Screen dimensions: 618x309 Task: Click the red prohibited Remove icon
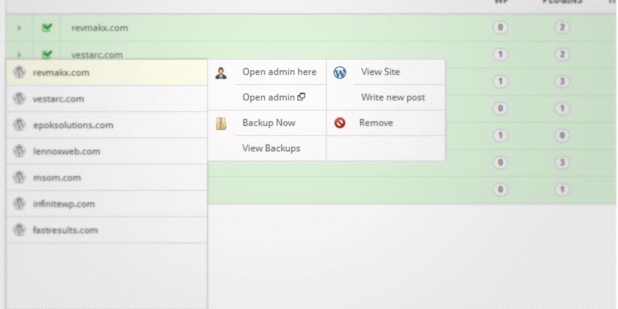pyautogui.click(x=340, y=123)
